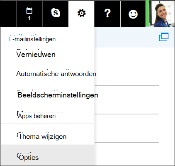Open Automatische antwoorden

tap(56, 74)
